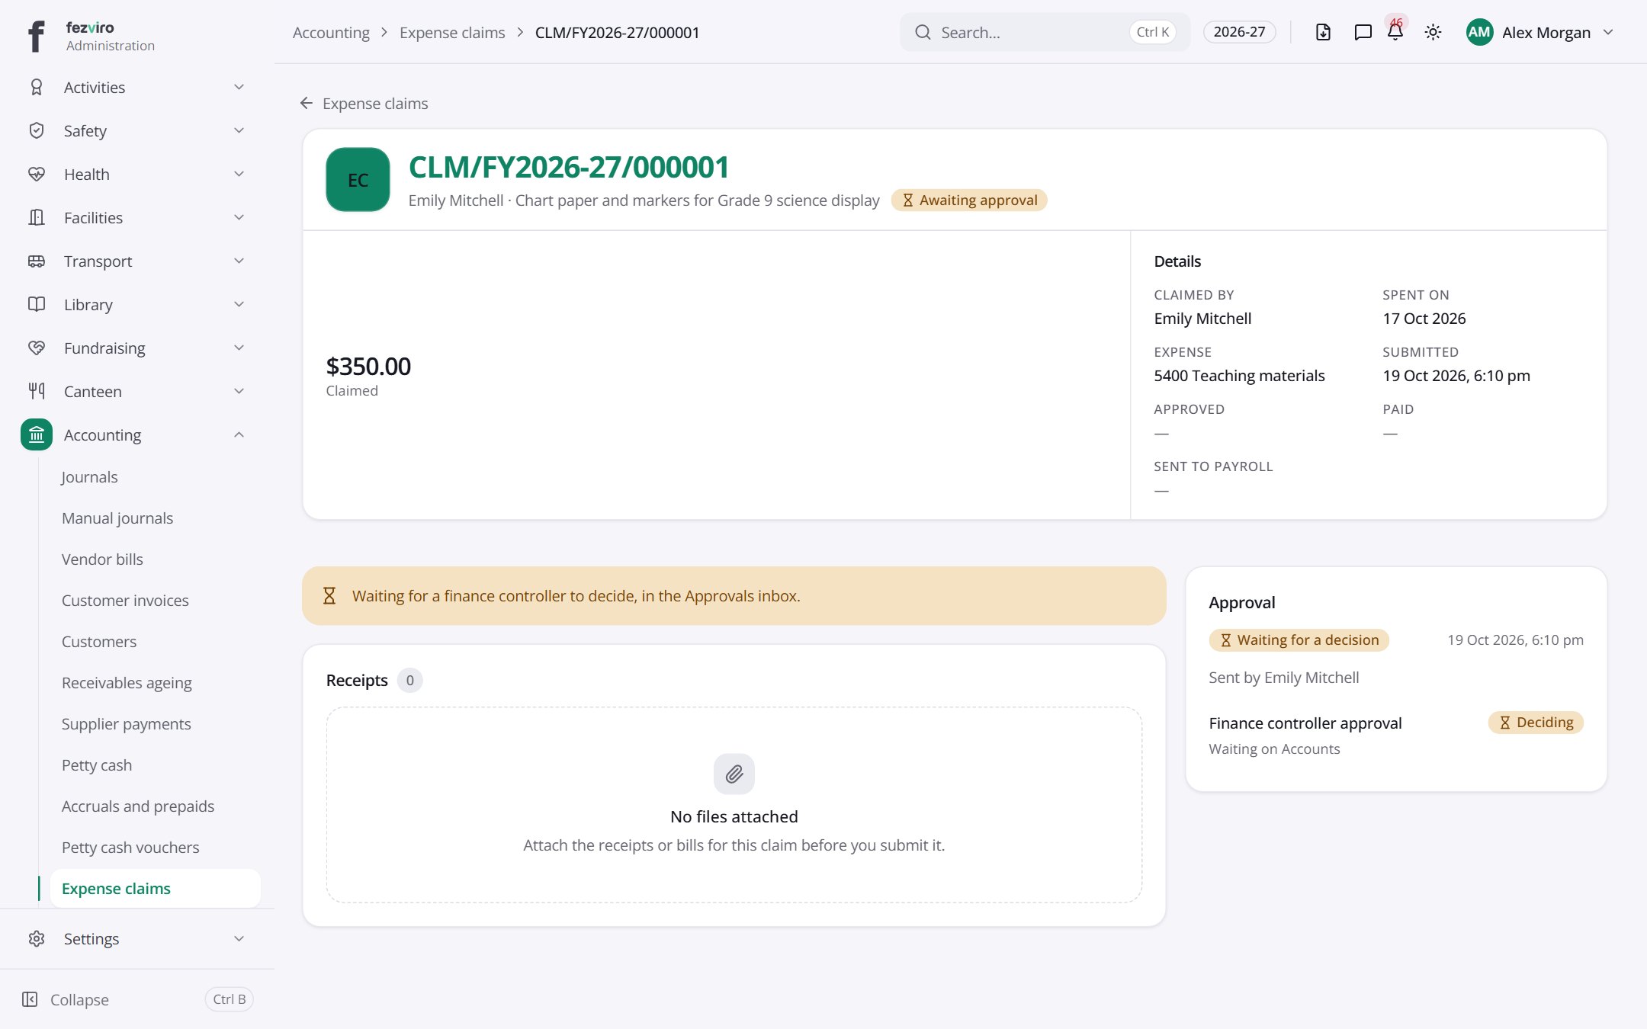The width and height of the screenshot is (1647, 1029).
Task: Open the notifications bell icon
Action: (1395, 32)
